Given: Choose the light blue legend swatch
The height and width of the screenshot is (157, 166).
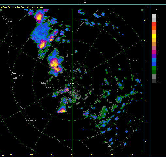Looking at the screenshot, I should click(154, 61).
